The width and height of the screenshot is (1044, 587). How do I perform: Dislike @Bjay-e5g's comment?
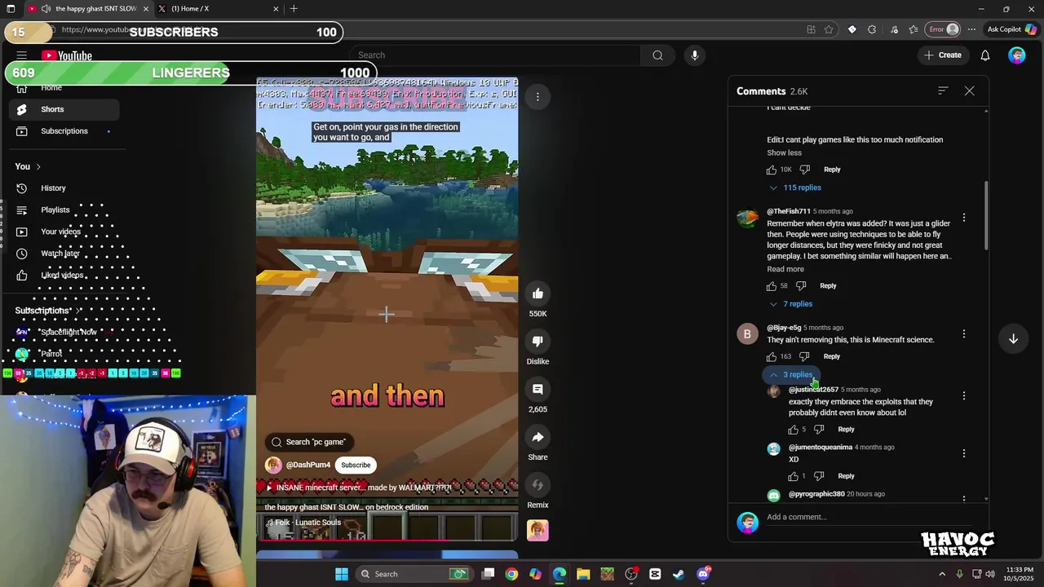[804, 356]
